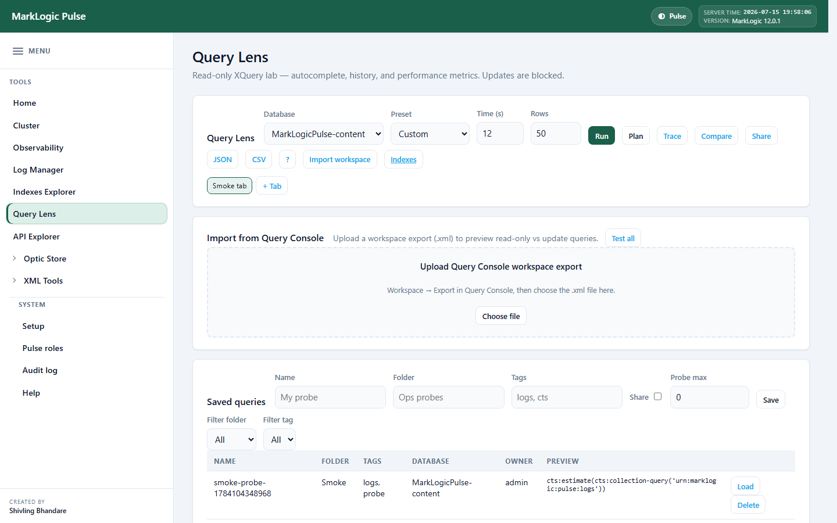Screen dimensions: 837x523
Task: Delete the smoke-probe saved query
Action: 748,505
